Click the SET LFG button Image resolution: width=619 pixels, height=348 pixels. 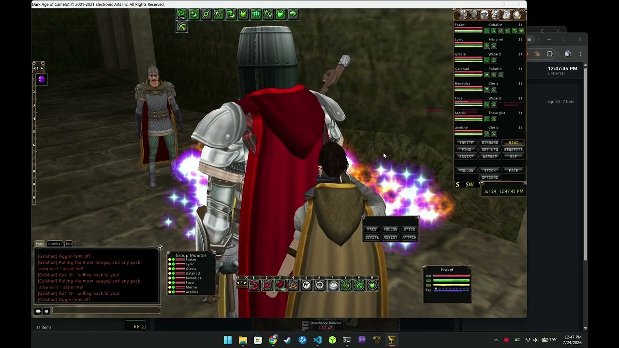489,150
